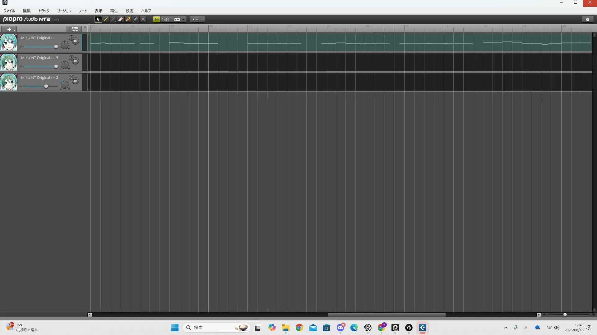Select the eraser tool
The height and width of the screenshot is (335, 597).
[x=121, y=19]
